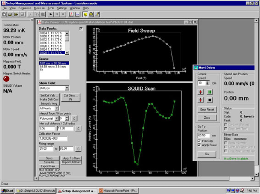Click the red up arrow in Movi Driver
Screen dimensions: 260x194
[201, 92]
